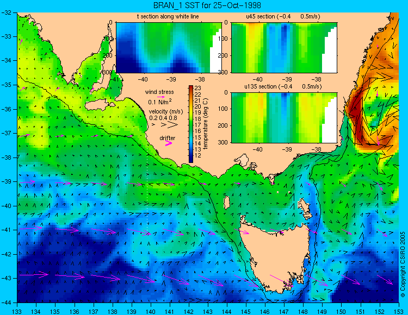Click the 'drifter' legend label

tap(168, 138)
